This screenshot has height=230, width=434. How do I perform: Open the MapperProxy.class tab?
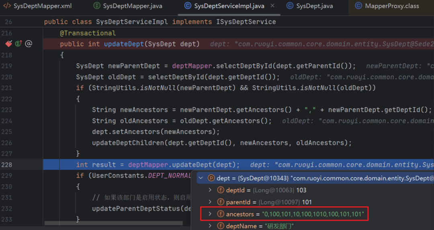click(x=392, y=6)
